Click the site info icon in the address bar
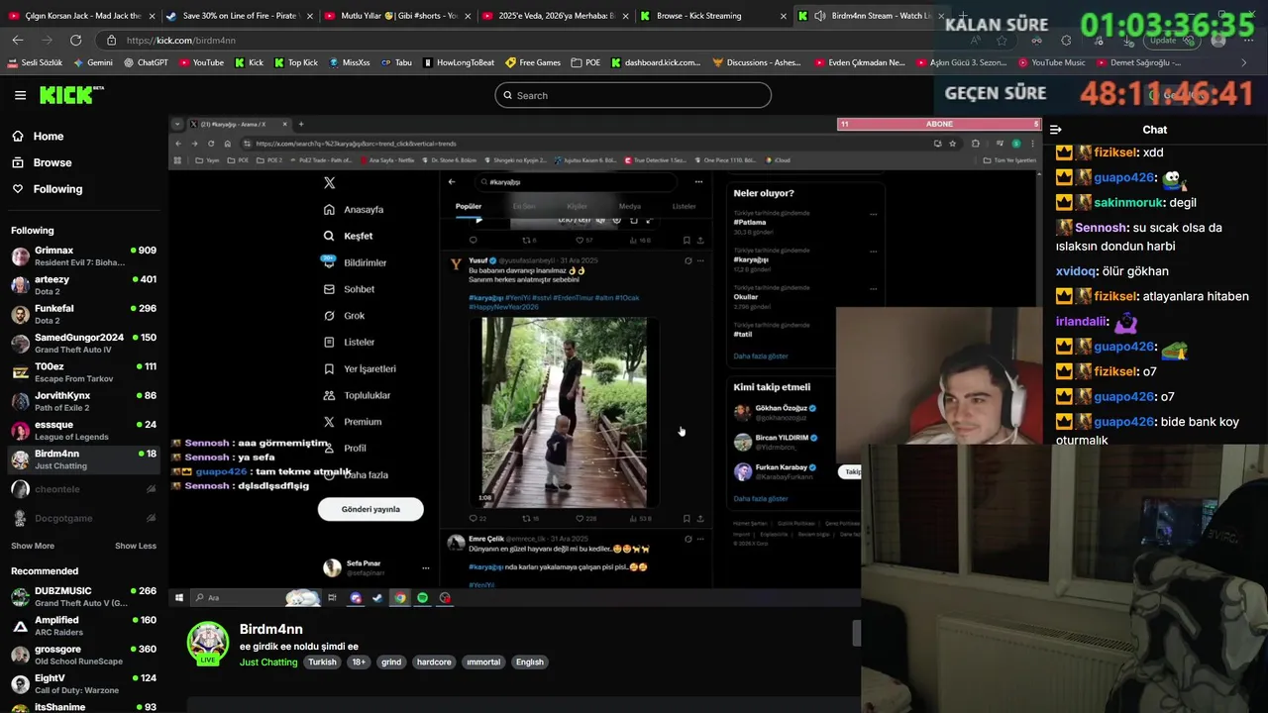1268x713 pixels. (111, 41)
